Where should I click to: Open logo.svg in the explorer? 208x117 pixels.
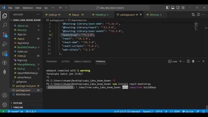(26, 60)
